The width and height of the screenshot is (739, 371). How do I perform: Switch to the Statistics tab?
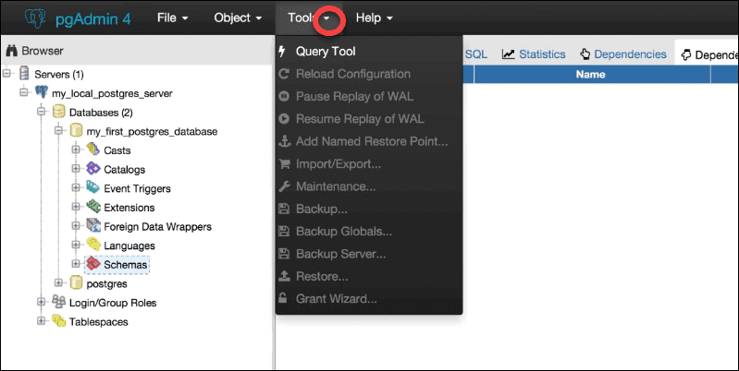(534, 54)
